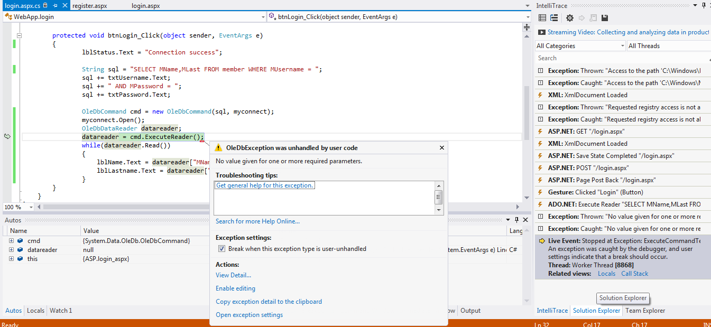Select 'ASP.NET: Page Post Back' event
This screenshot has width=711, height=327.
pos(623,180)
